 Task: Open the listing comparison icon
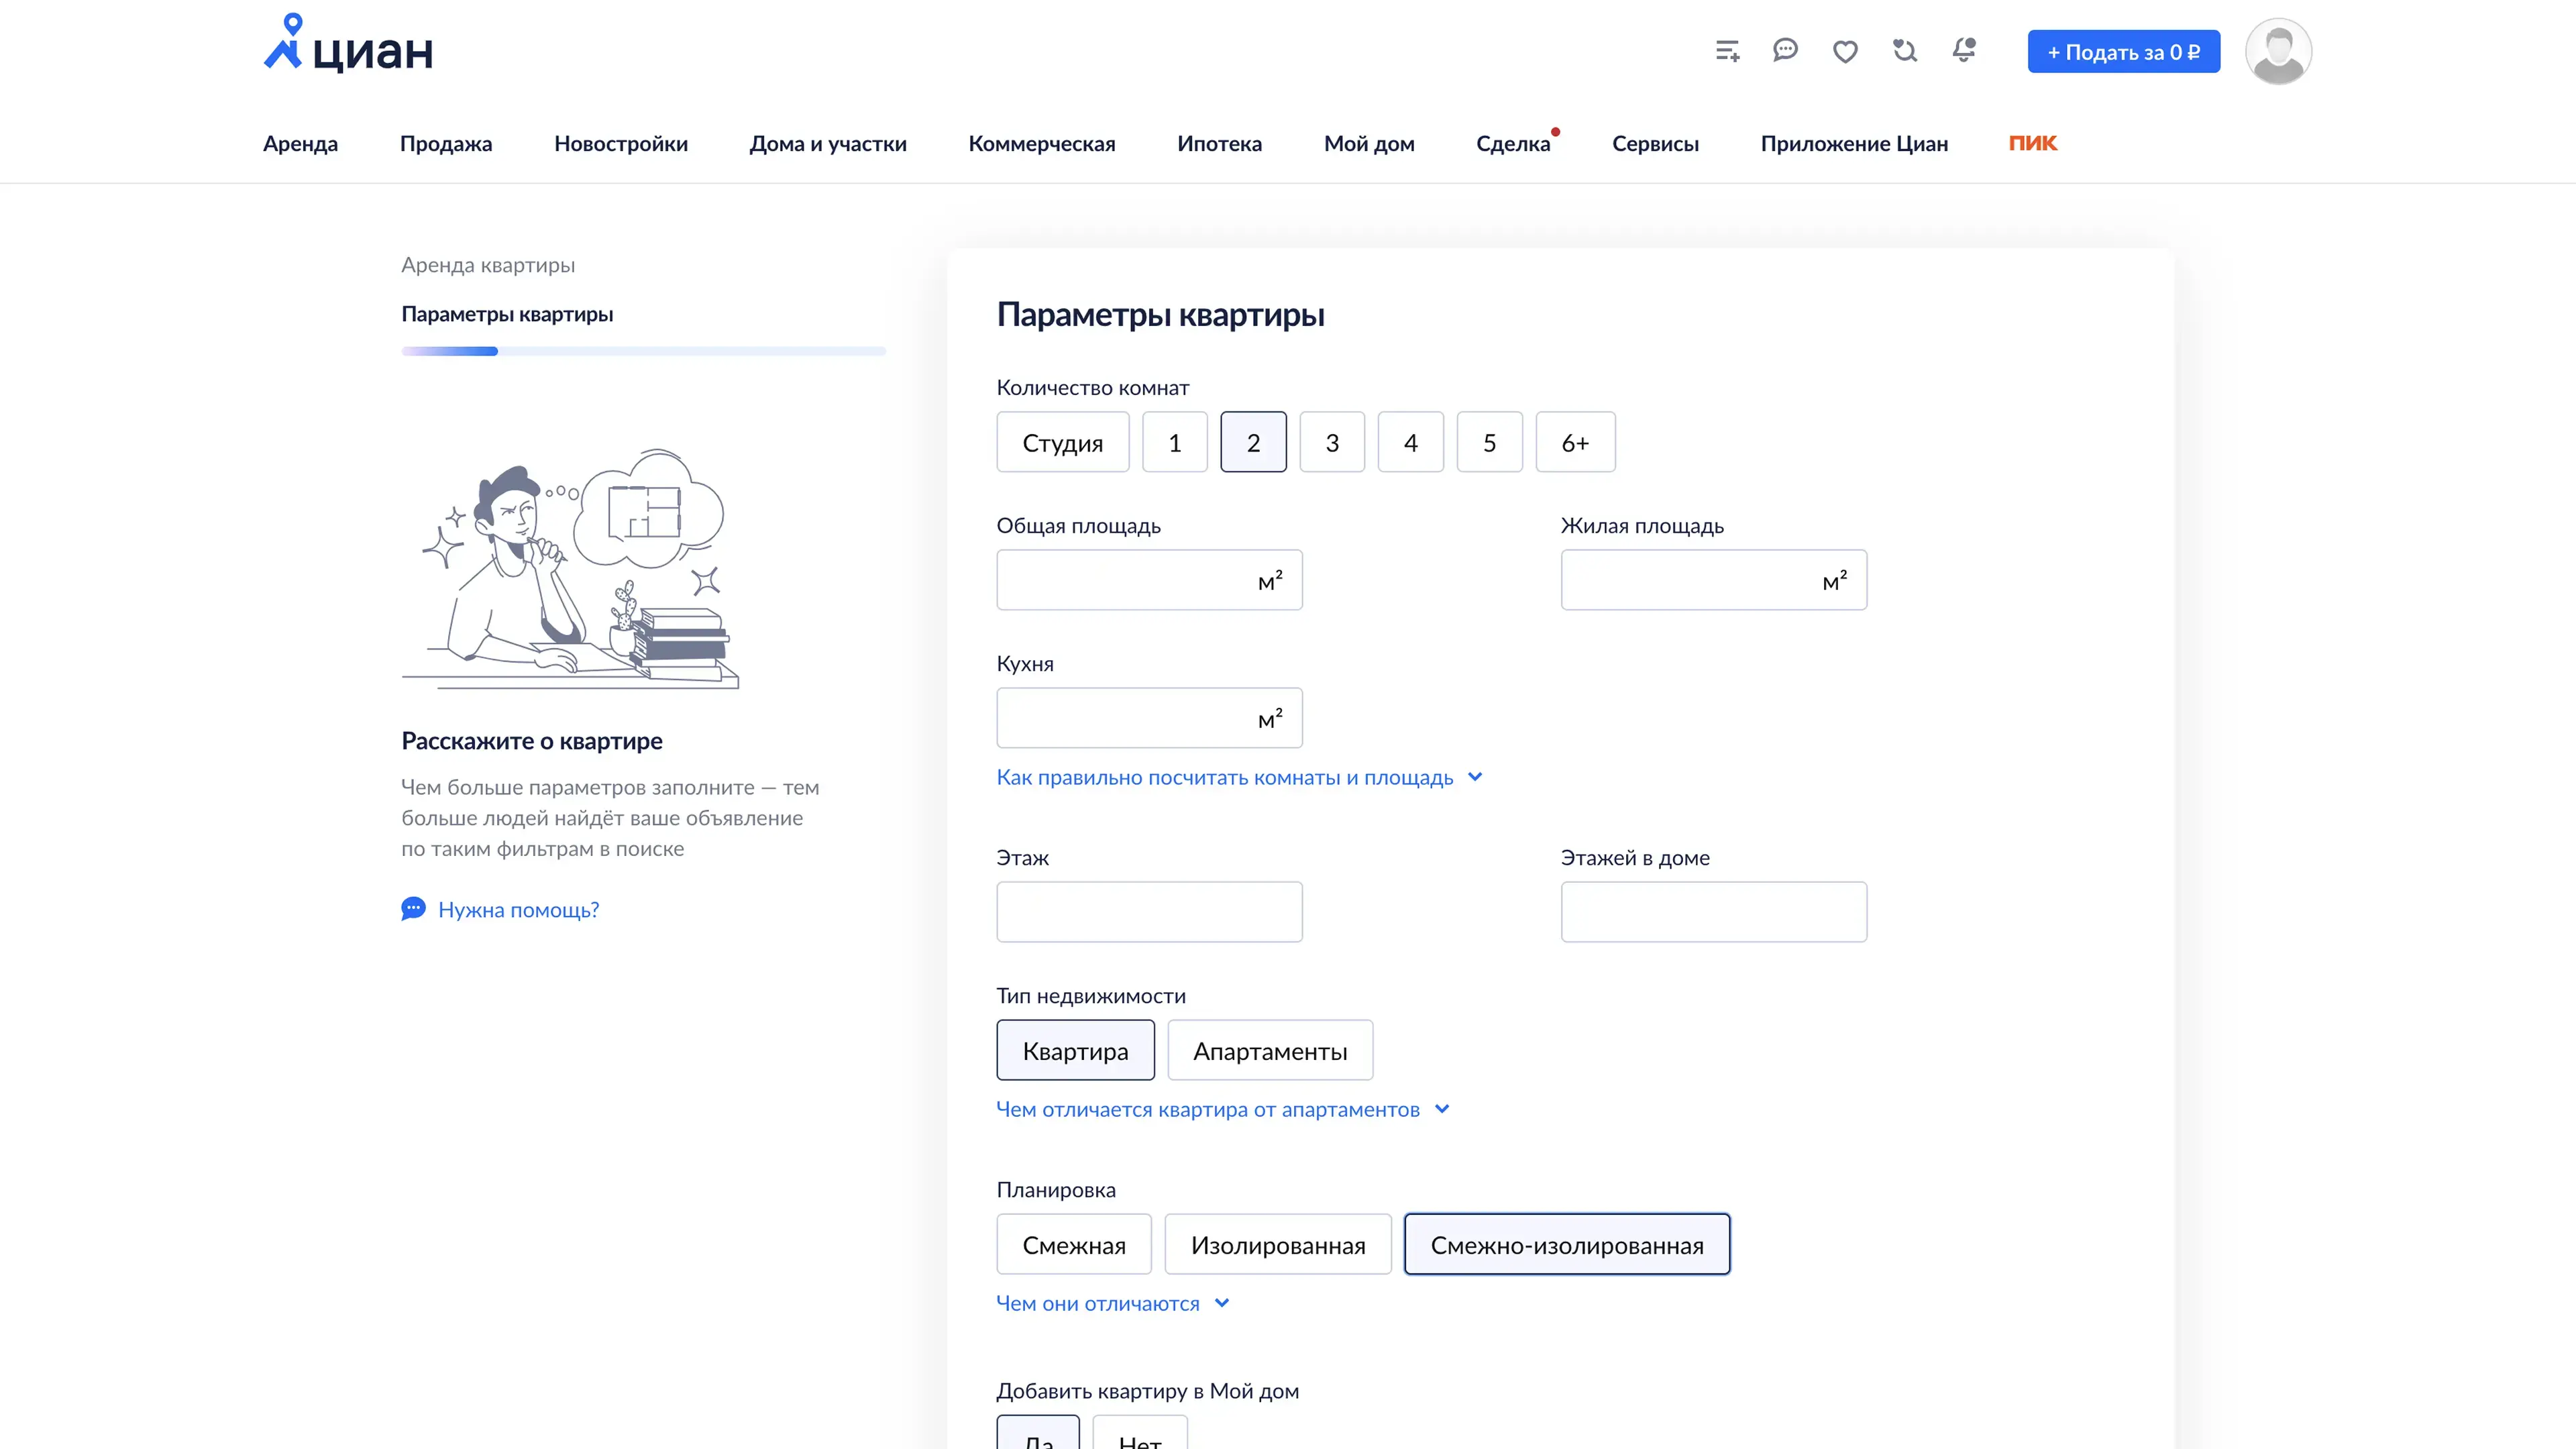1727,51
